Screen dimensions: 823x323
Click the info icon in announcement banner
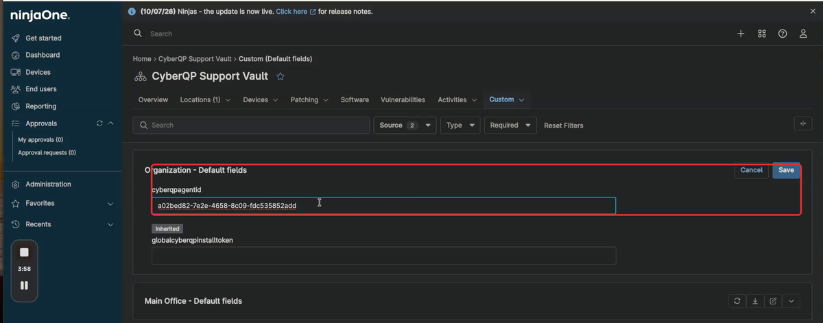132,12
